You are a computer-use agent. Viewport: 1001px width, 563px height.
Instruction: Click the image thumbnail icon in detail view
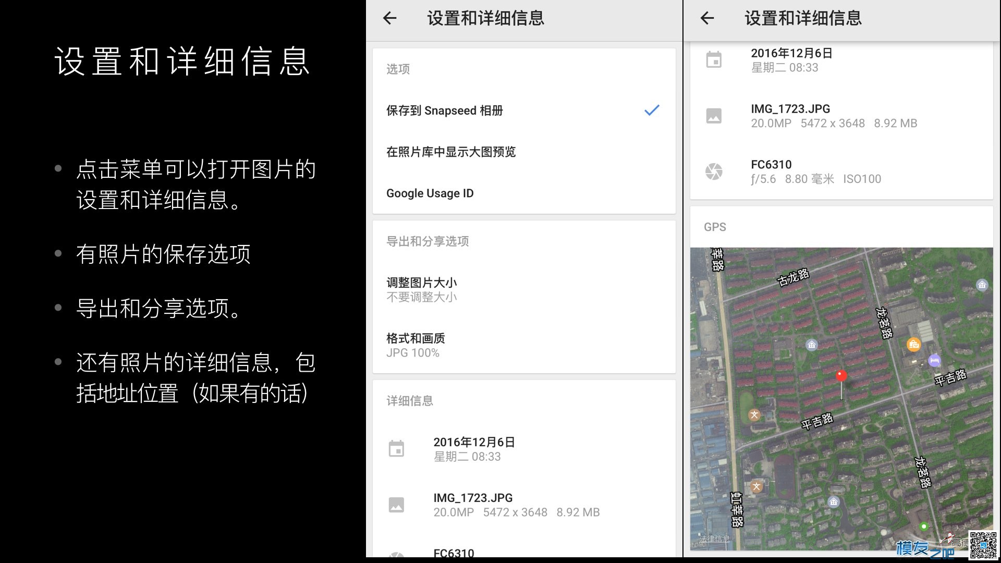(713, 116)
